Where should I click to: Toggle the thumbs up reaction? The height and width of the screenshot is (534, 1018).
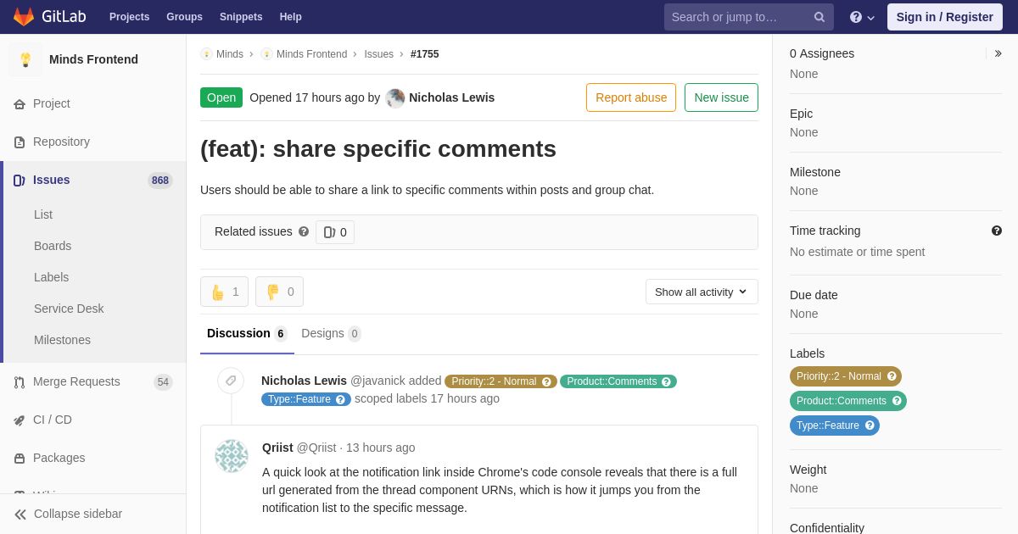[x=224, y=292]
